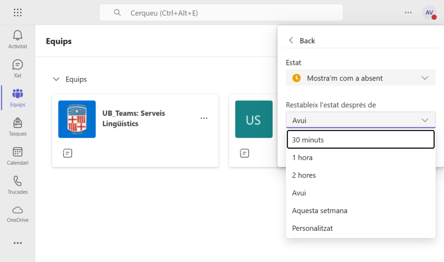
Task: Click the Cerqueu search box
Action: (221, 13)
